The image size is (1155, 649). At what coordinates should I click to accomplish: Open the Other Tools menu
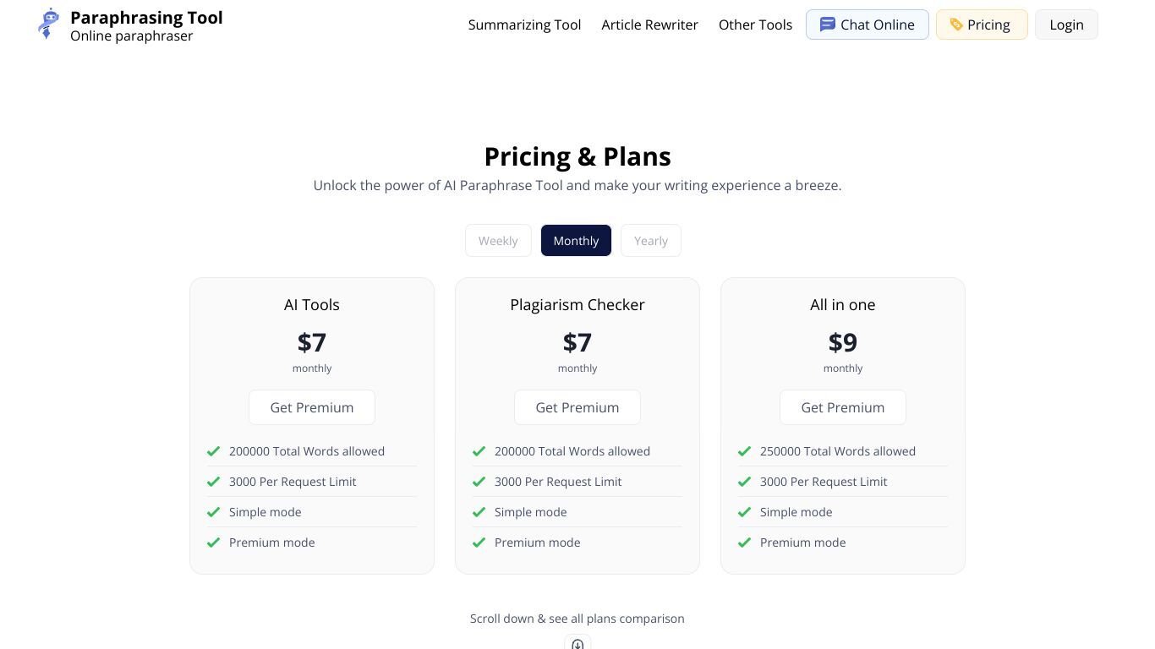[755, 25]
